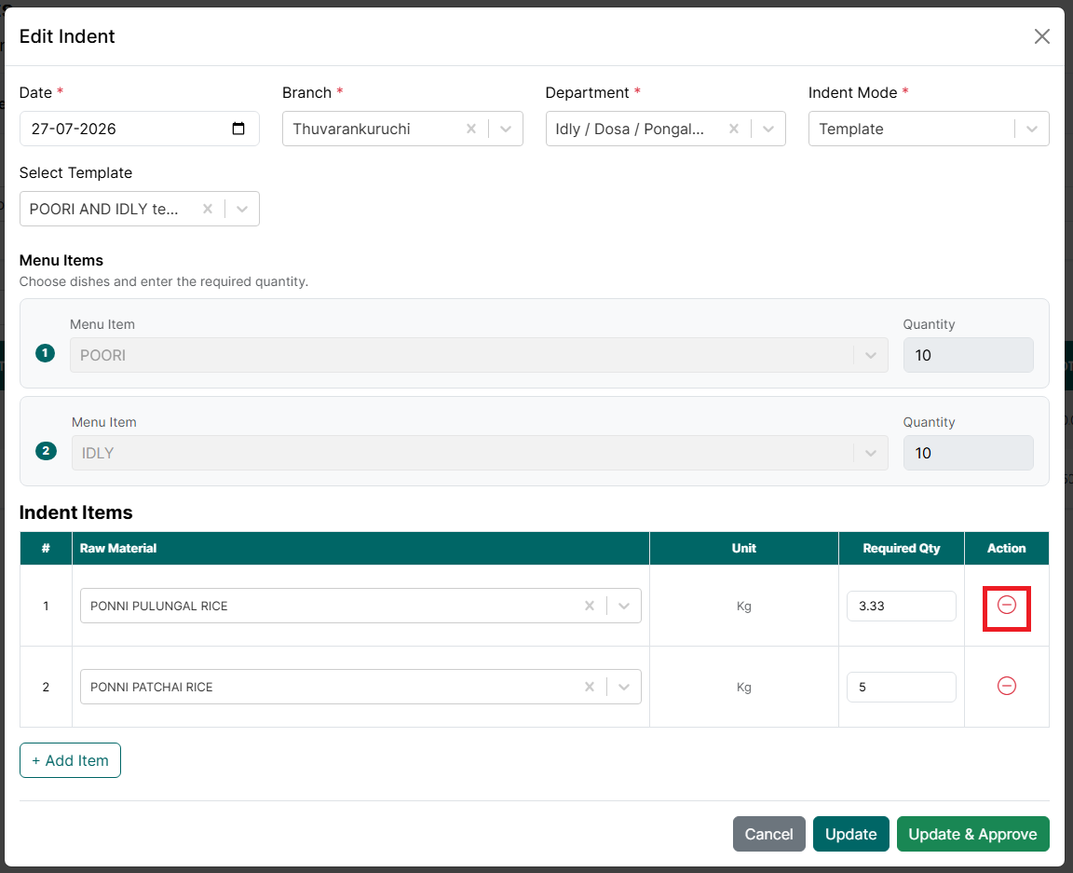Expand the Department dropdown arrow

(768, 129)
